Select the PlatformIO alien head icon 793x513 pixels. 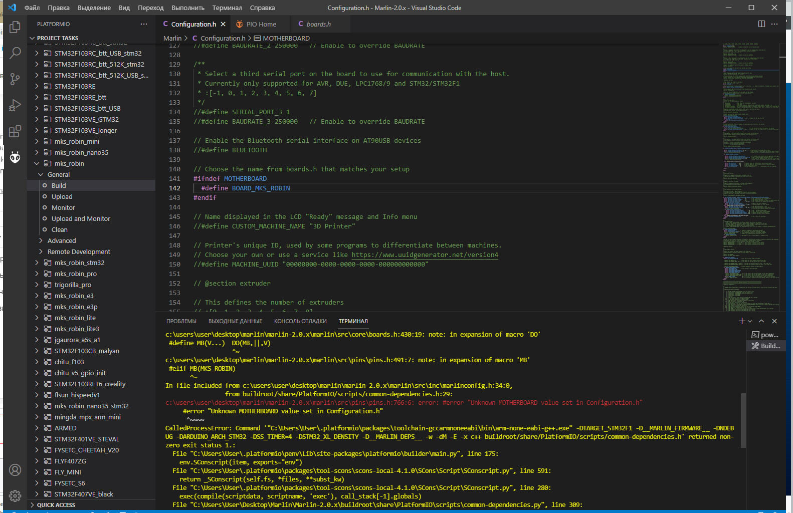(15, 157)
